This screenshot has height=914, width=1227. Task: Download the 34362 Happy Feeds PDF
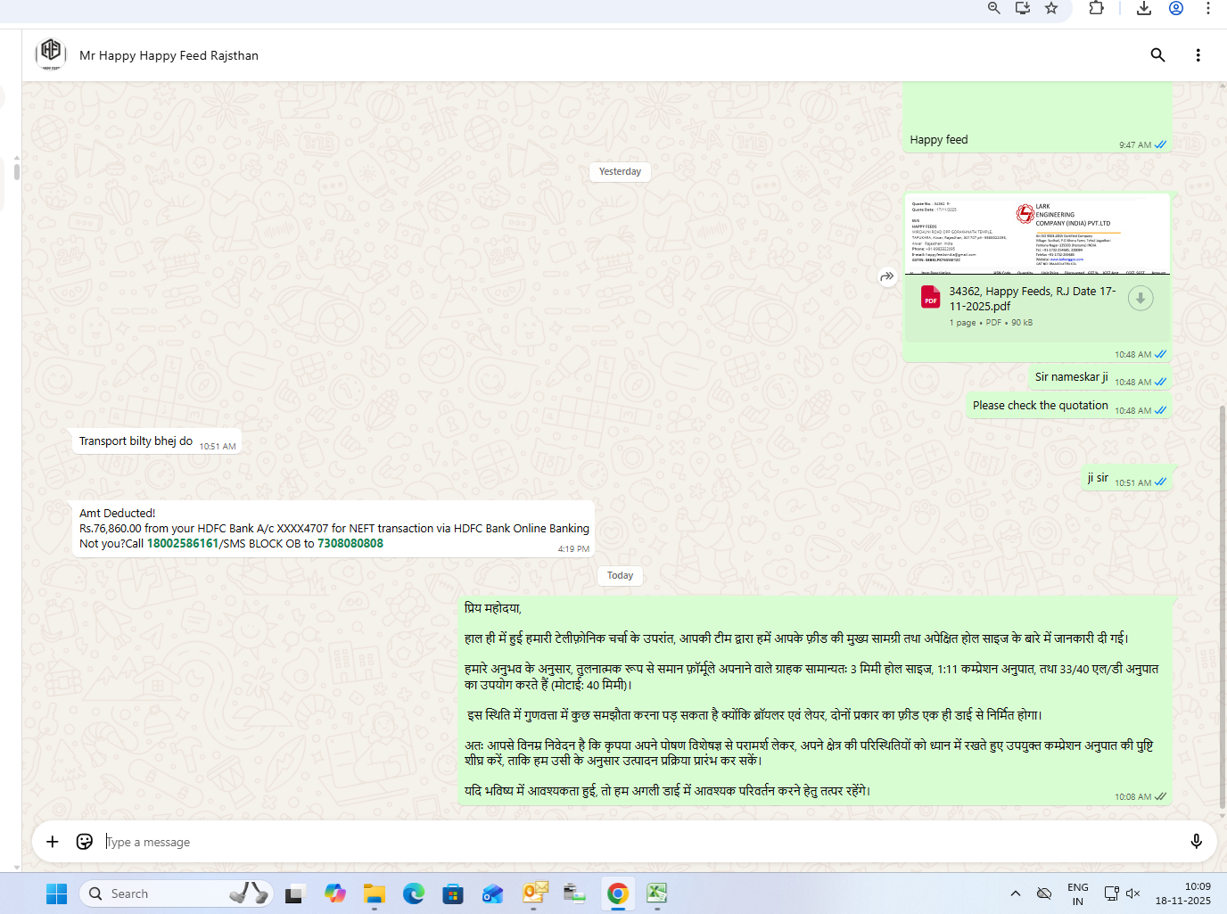[1140, 299]
